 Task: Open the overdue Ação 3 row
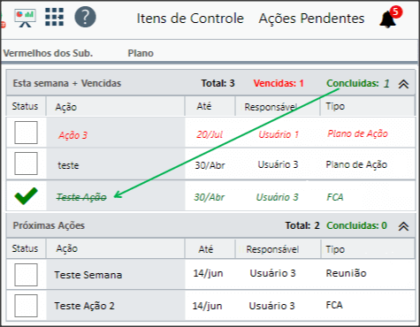pyautogui.click(x=210, y=133)
